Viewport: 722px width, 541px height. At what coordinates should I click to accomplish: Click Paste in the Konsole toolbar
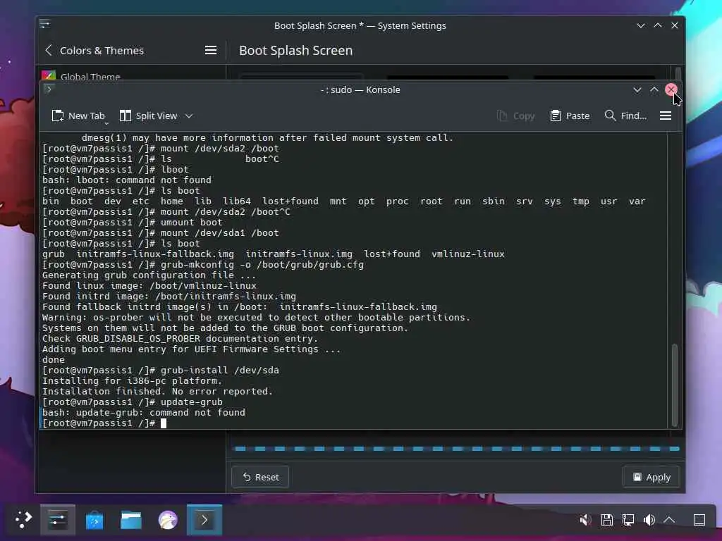pyautogui.click(x=570, y=116)
